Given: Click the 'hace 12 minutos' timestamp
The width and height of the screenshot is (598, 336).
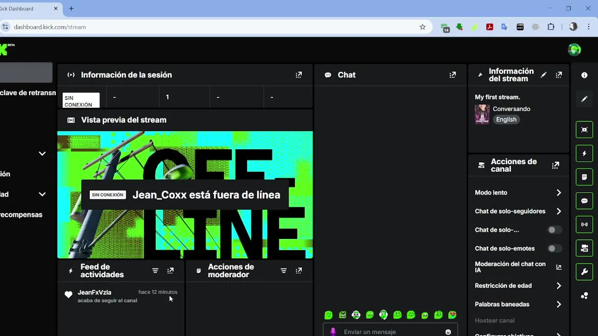Looking at the screenshot, I should pos(158,292).
